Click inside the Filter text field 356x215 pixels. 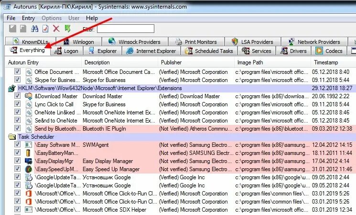[126, 29]
